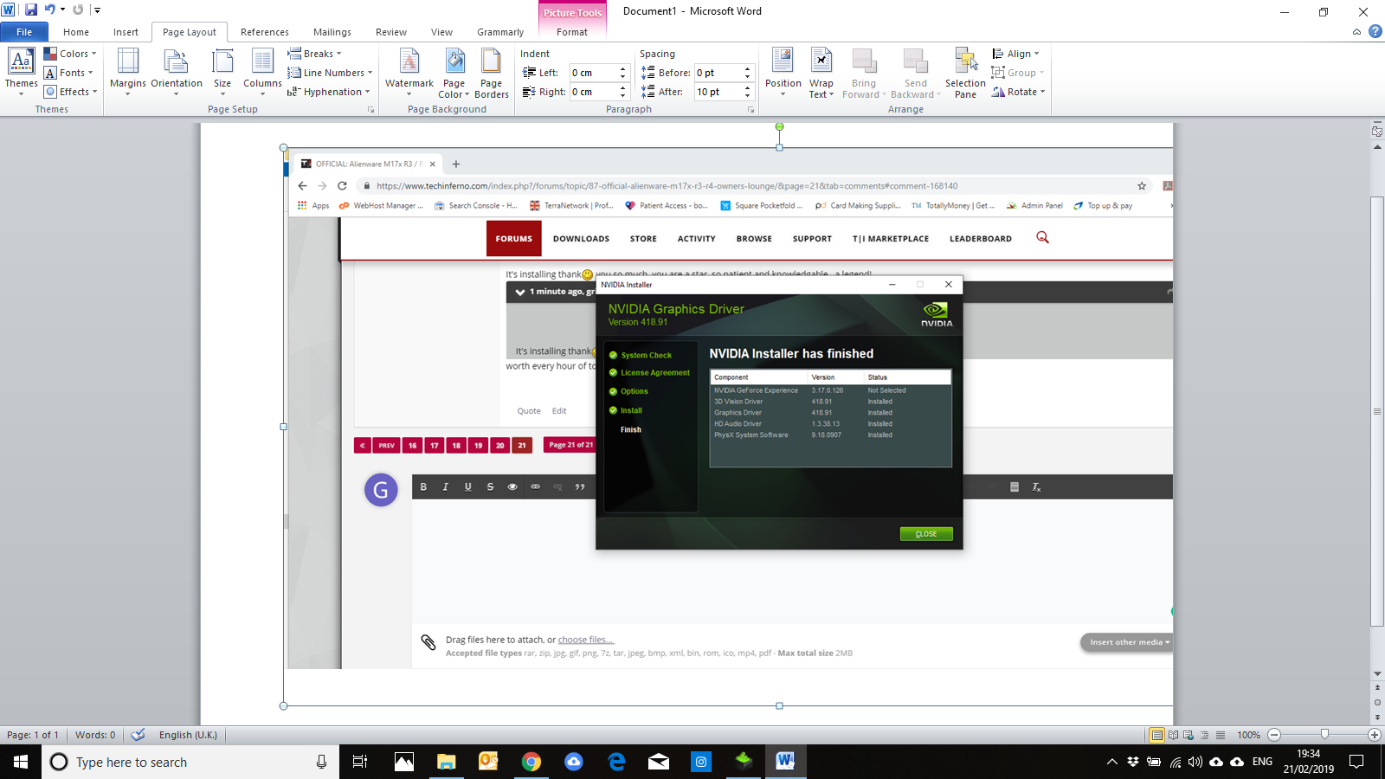Screen dimensions: 1385x779
Task: Minimize the ribbon with caret icon
Action: pyautogui.click(x=1356, y=32)
